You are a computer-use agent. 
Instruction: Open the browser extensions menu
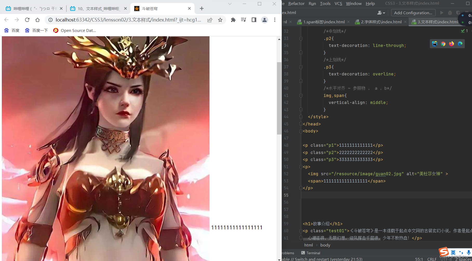[233, 20]
